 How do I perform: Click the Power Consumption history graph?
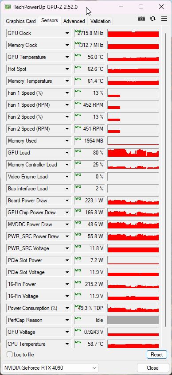pos(133,308)
